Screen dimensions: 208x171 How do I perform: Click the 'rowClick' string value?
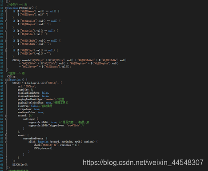pos(73,125)
